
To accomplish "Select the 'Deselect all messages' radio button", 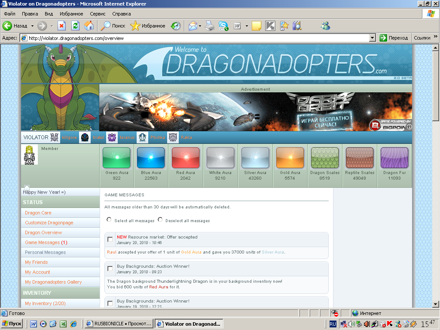I will (160, 220).
